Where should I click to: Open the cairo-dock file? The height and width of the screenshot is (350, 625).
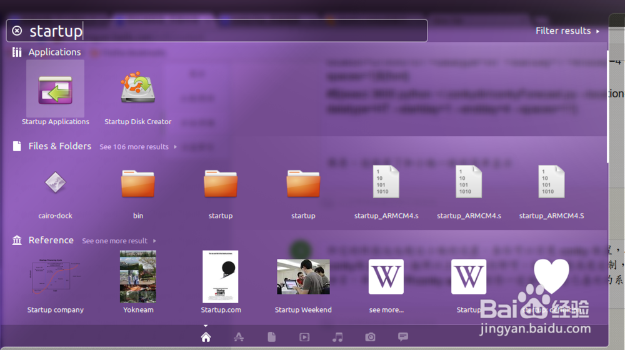56,195
